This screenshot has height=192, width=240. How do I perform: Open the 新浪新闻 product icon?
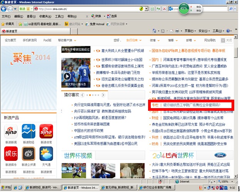(11, 131)
